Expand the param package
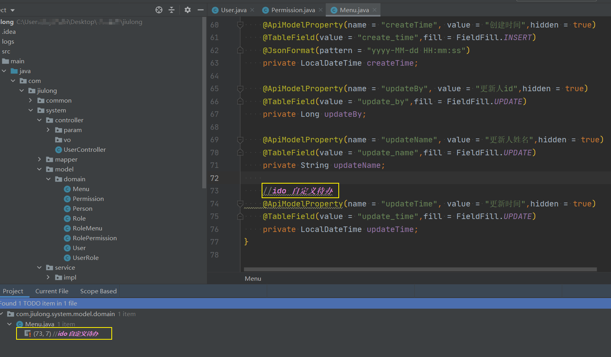 [48, 130]
